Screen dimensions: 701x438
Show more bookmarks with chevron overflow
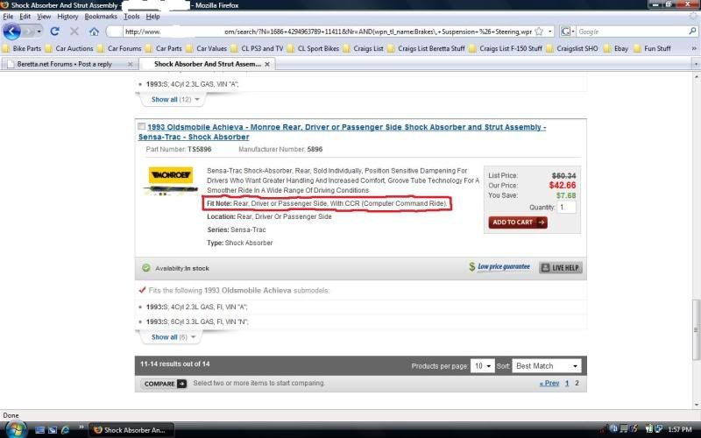pyautogui.click(x=694, y=48)
